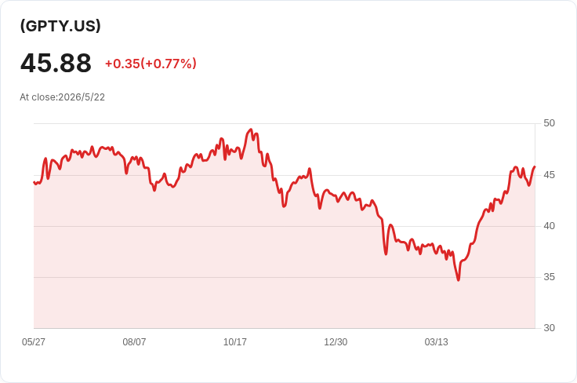Viewport: 577px width, 383px height.
Task: Select the At close:2026/5/22 date label
Action: tap(62, 97)
